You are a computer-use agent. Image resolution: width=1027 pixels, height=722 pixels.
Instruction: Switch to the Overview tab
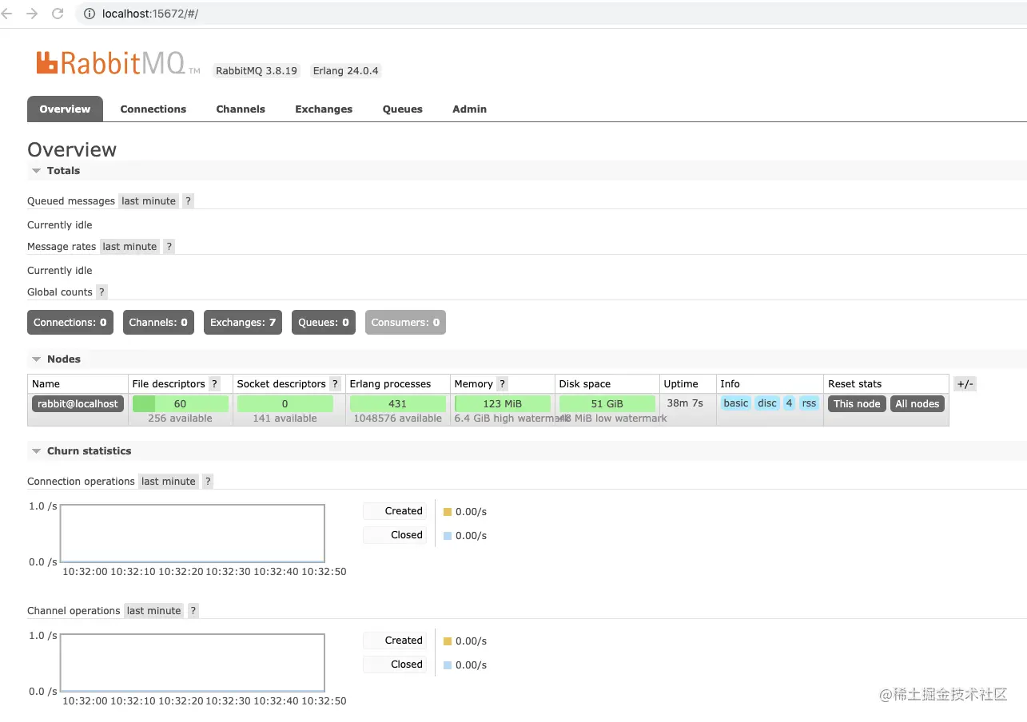(x=65, y=109)
